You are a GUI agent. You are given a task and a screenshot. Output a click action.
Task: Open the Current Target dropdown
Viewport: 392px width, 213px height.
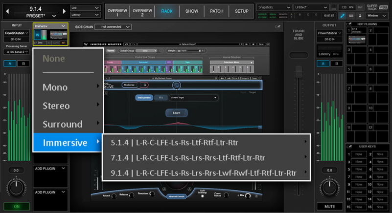pyautogui.click(x=193, y=98)
